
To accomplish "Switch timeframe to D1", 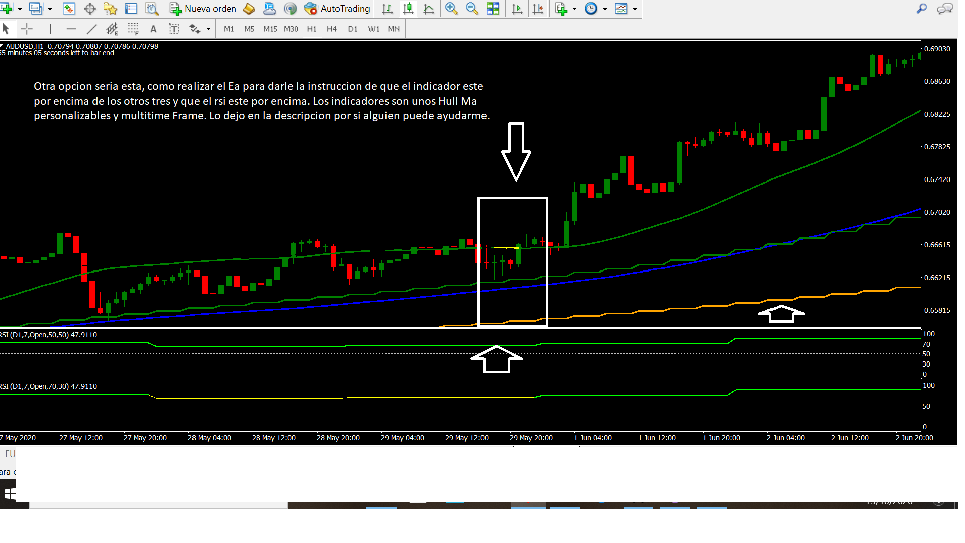I will (x=353, y=29).
